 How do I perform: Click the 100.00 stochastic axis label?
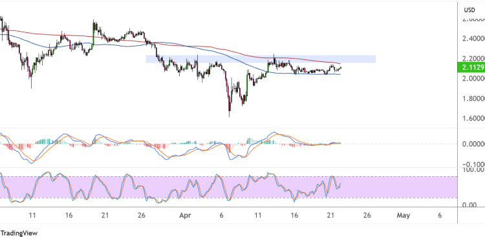tap(473, 170)
